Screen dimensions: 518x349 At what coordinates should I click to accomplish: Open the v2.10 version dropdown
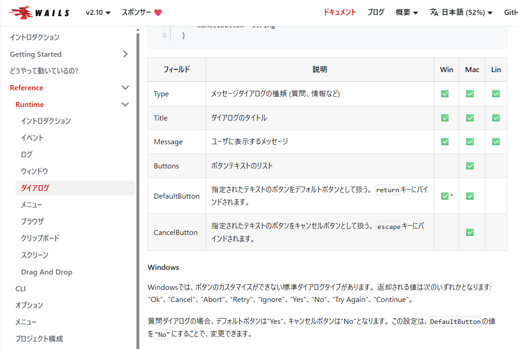98,13
